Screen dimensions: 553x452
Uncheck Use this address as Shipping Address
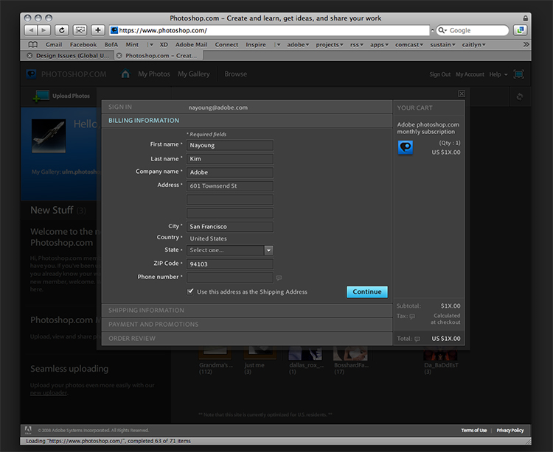[190, 292]
